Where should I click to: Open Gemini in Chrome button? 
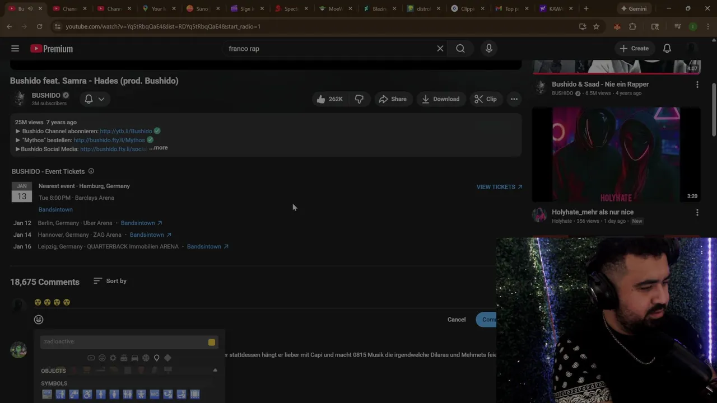click(634, 8)
